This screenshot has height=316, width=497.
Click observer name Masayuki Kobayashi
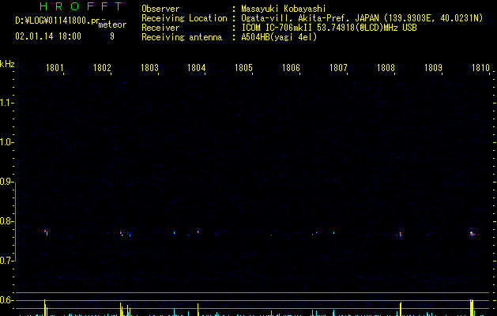[284, 9]
